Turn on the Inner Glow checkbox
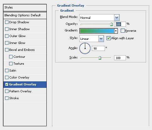 tap(7, 43)
